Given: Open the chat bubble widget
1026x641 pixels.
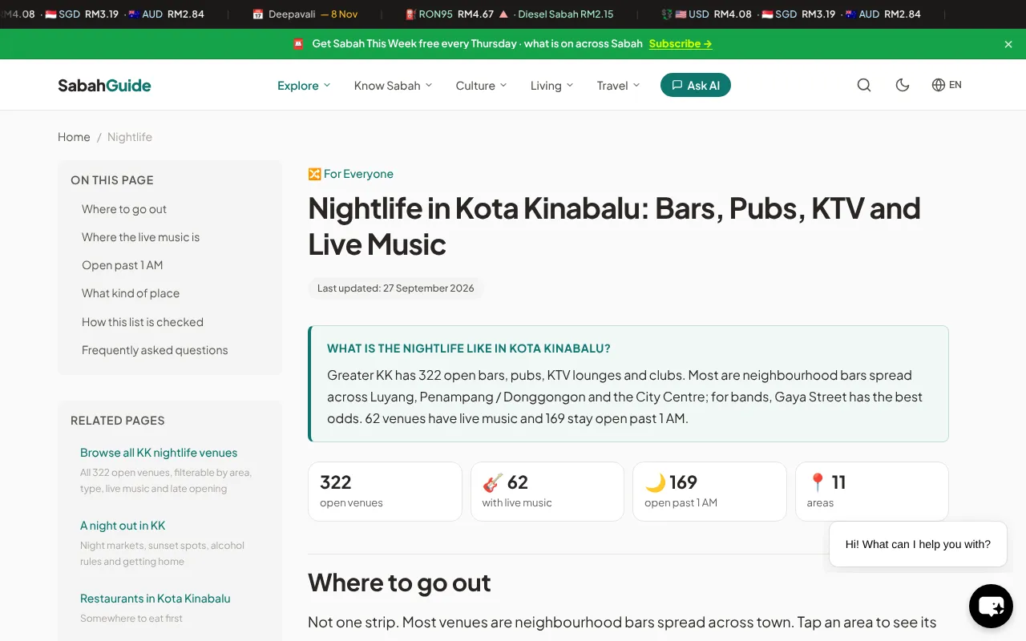Looking at the screenshot, I should tap(991, 607).
